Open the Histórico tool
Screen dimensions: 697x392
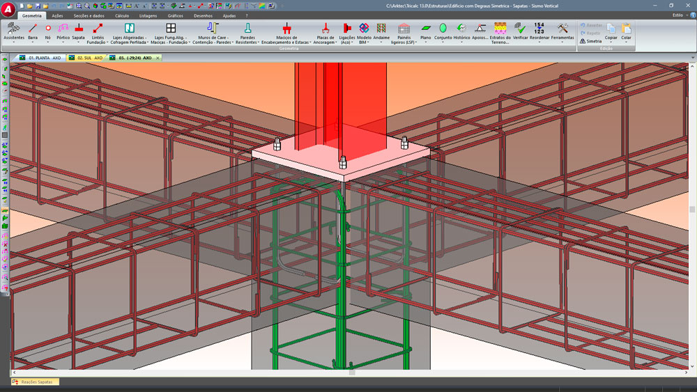coord(461,32)
